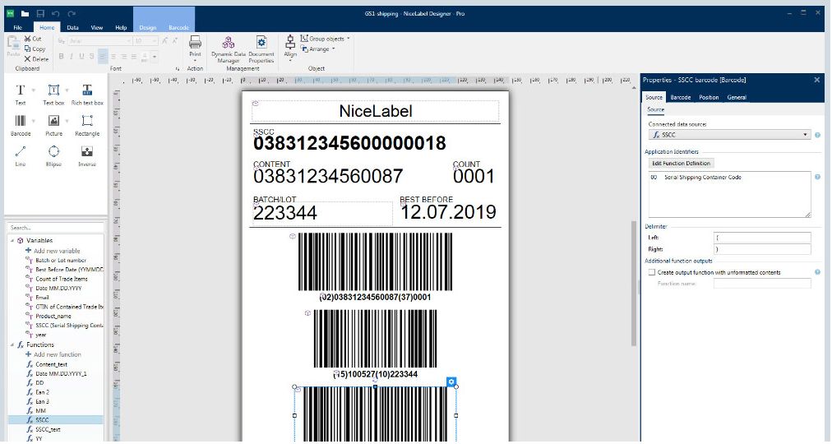The height and width of the screenshot is (444, 832).
Task: Select Content_text function in tree
Action: click(51, 365)
